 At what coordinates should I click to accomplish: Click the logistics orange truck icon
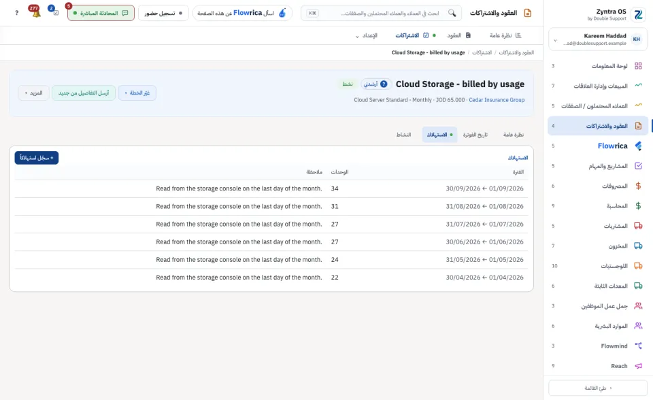pyautogui.click(x=638, y=266)
